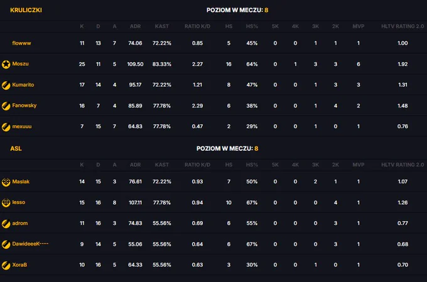Viewport: 427px width, 282px height.
Task: Sort Kruliczki table by ADR column header
Action: pyautogui.click(x=136, y=26)
